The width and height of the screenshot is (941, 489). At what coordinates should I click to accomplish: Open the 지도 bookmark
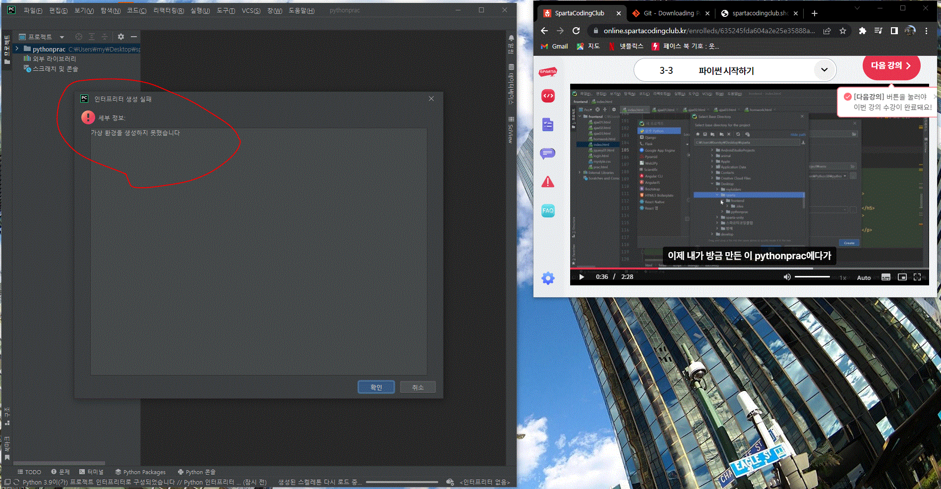pyautogui.click(x=588, y=46)
